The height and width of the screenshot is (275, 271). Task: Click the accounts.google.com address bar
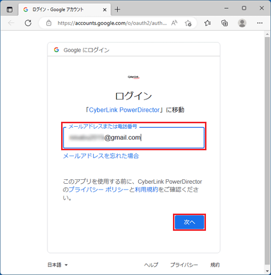coord(112,23)
